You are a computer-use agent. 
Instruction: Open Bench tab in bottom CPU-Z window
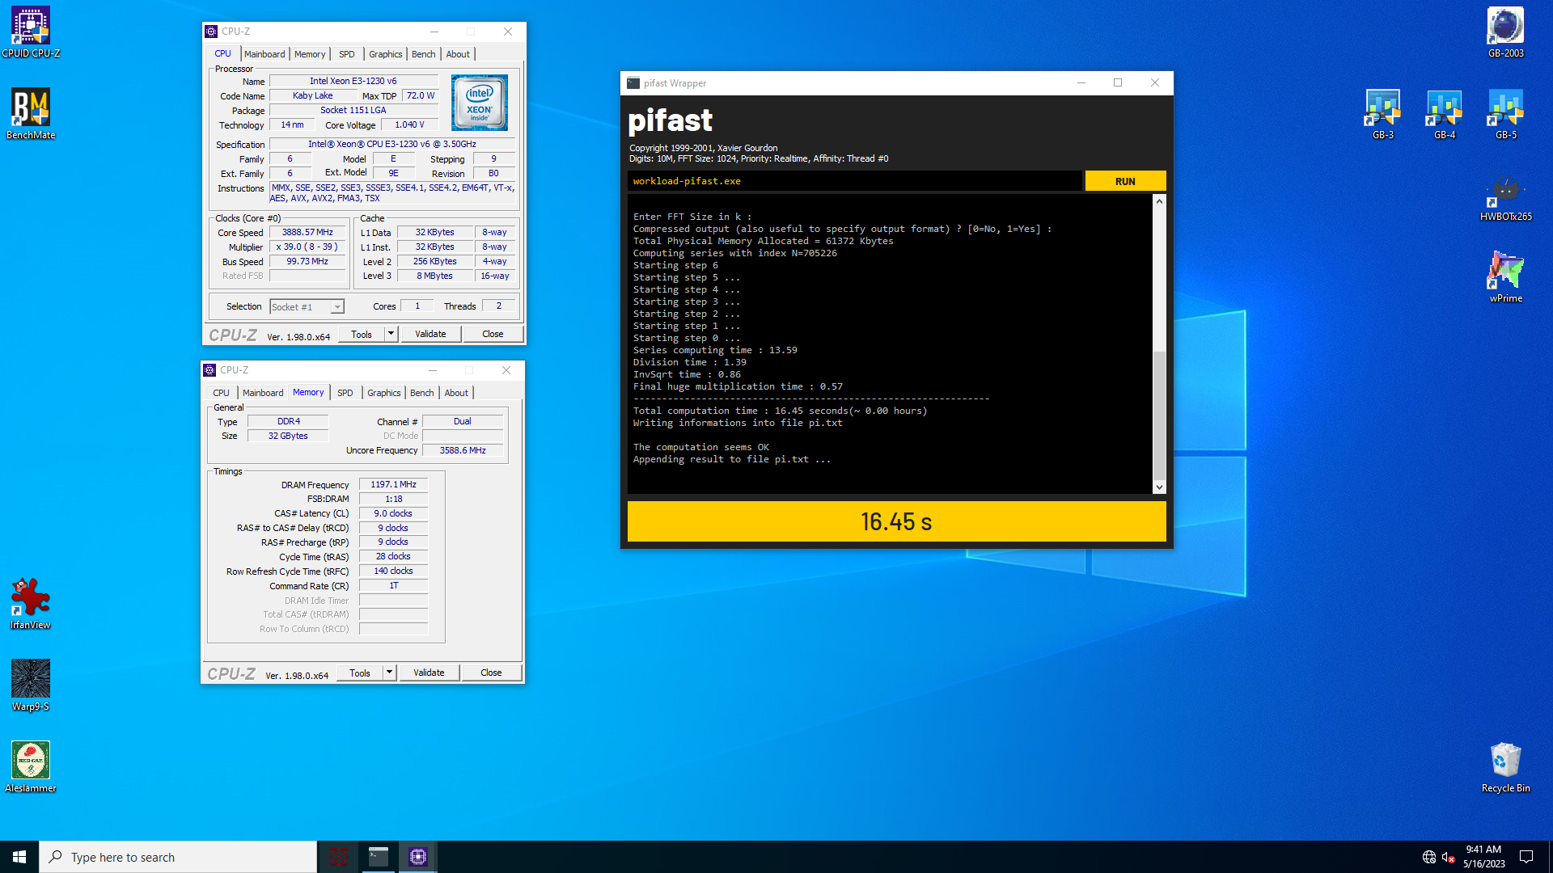[x=421, y=393]
